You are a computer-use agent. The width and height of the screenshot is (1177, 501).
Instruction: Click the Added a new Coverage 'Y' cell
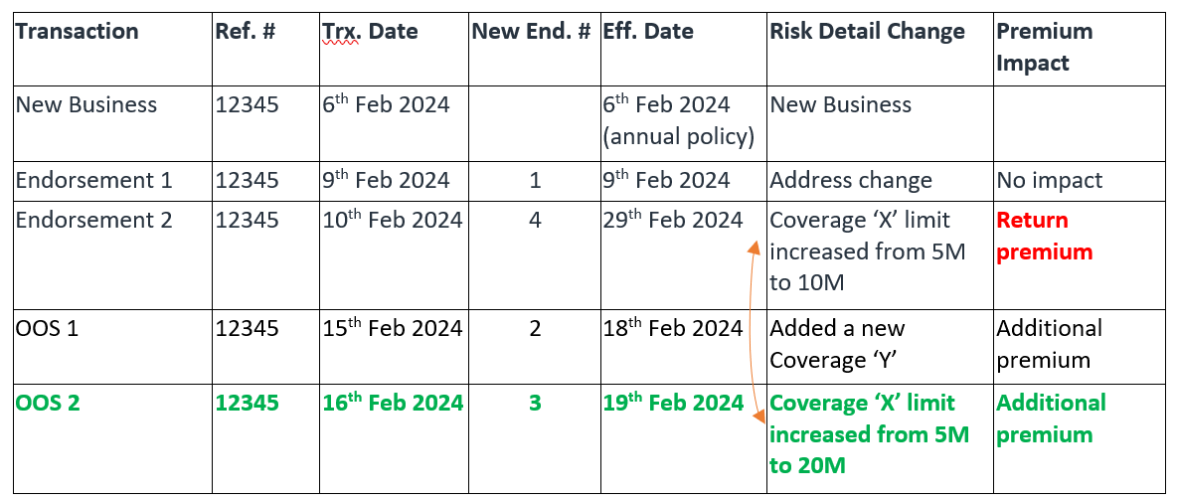pos(837,344)
